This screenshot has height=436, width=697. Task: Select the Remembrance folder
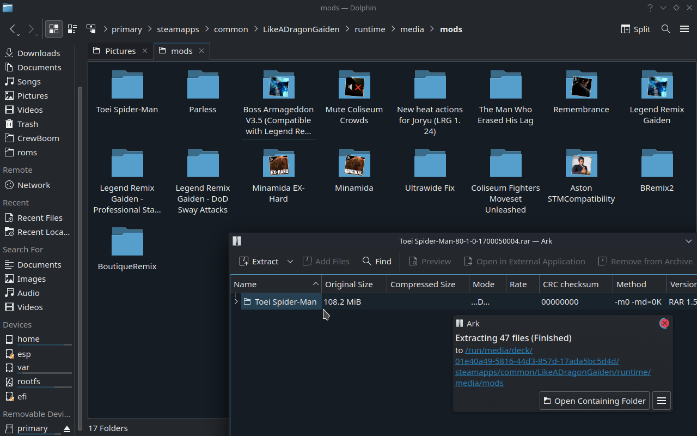581,92
